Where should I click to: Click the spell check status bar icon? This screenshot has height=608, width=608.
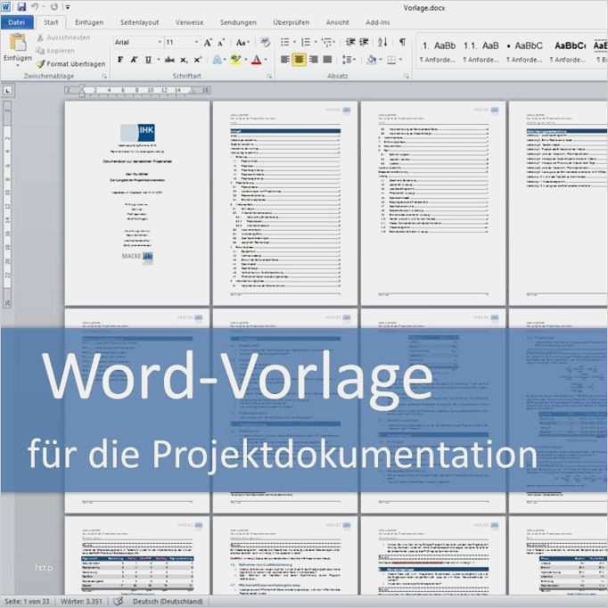pos(118,601)
